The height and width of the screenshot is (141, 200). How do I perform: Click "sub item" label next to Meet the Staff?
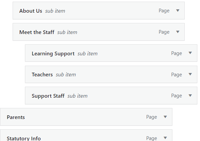(x=67, y=32)
